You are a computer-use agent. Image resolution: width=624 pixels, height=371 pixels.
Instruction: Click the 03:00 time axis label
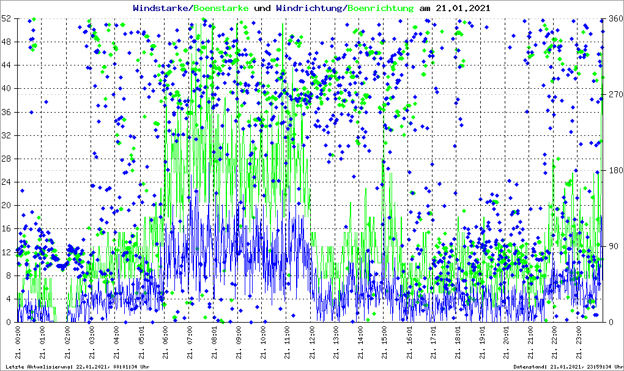pyautogui.click(x=91, y=342)
